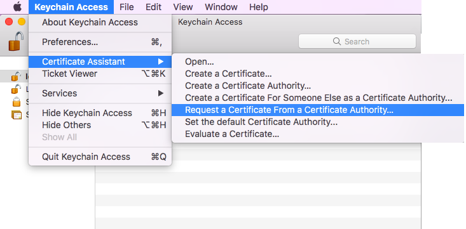This screenshot has height=229, width=466.
Task: Click the magnifier icon in Search field
Action: click(x=337, y=41)
